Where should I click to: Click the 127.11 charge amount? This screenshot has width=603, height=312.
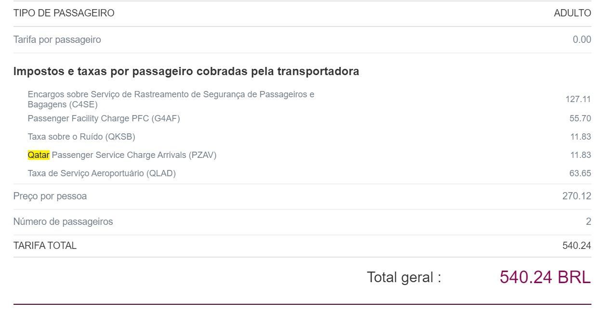tap(578, 99)
